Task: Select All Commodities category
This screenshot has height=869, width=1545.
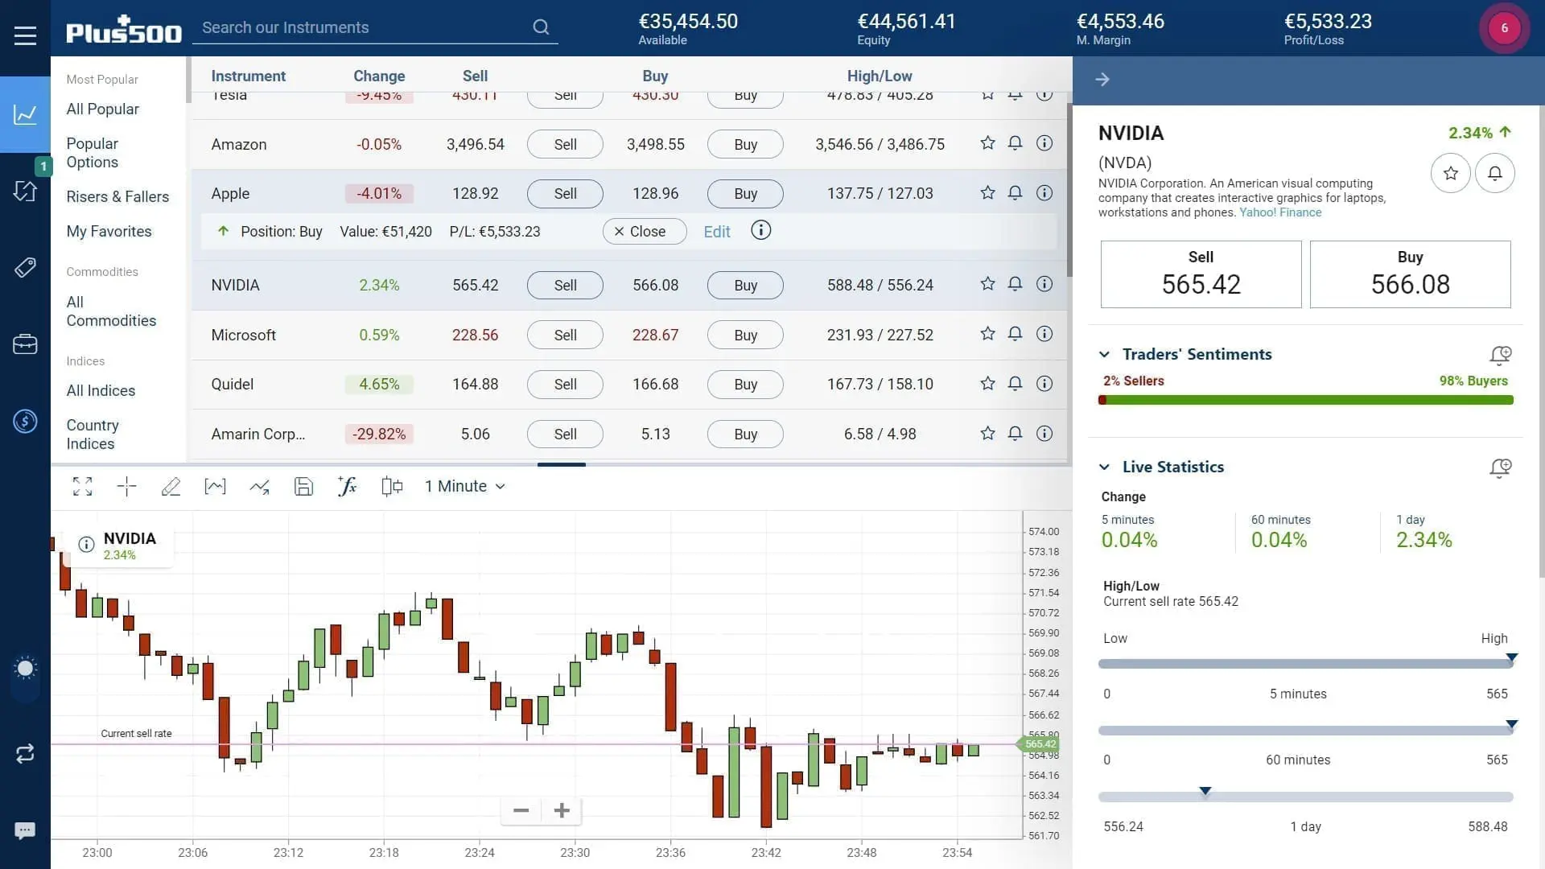Action: pyautogui.click(x=111, y=311)
